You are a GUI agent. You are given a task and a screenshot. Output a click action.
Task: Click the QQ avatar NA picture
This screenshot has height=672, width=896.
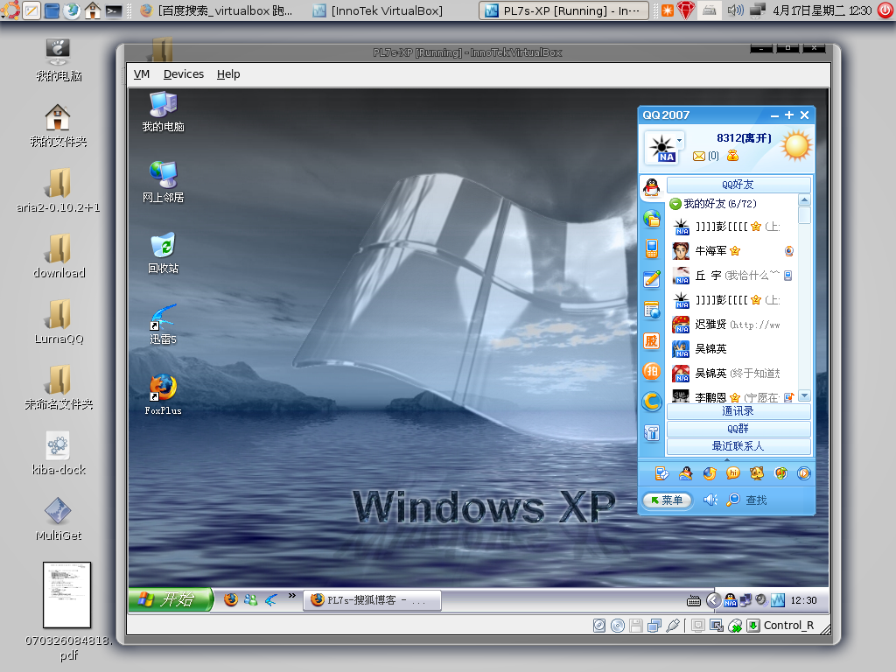click(661, 148)
